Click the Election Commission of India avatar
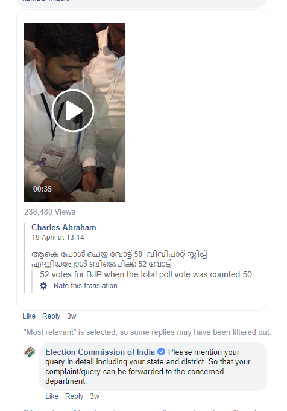Image resolution: width=287 pixels, height=411 pixels. point(30,352)
